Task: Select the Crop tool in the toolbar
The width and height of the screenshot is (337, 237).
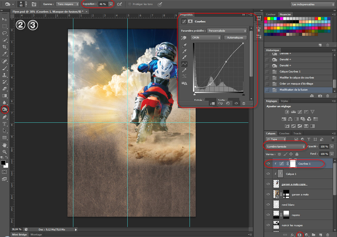Action: (x=4, y=47)
